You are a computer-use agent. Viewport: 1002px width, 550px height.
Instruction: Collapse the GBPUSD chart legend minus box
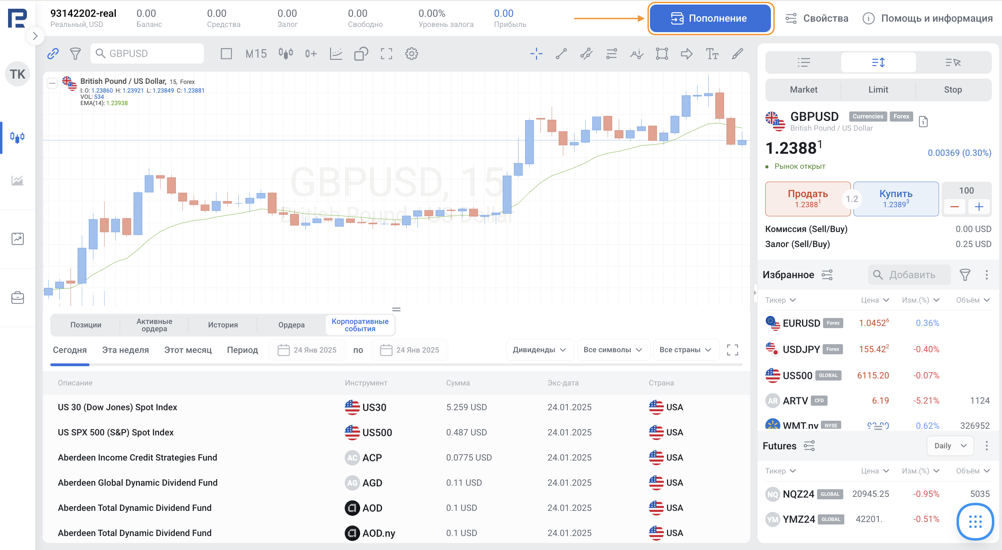pos(52,83)
